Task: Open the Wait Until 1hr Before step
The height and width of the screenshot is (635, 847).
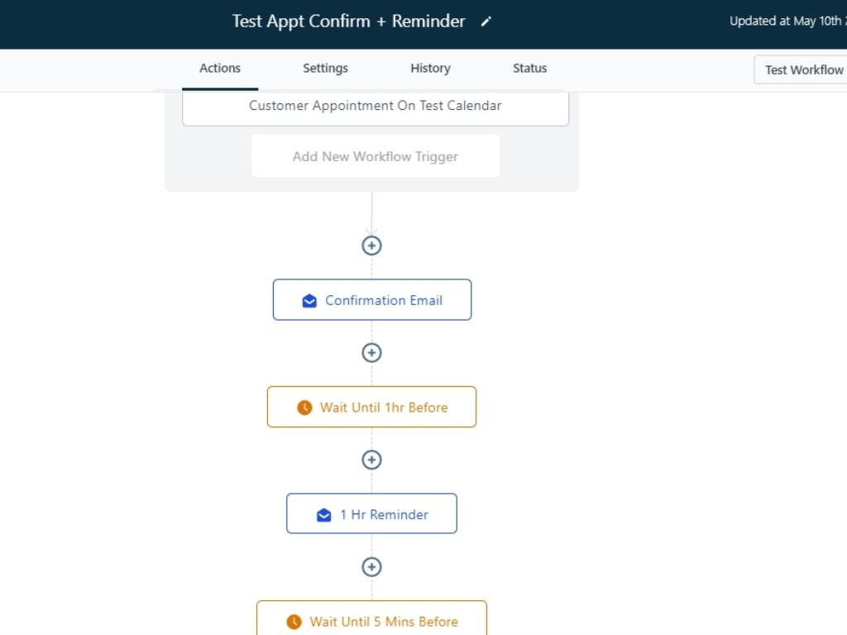Action: (x=371, y=407)
